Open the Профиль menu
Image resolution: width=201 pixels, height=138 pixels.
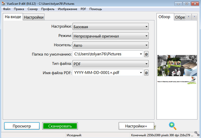click(x=47, y=9)
